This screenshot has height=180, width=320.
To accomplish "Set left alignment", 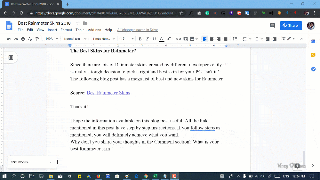I will [x=204, y=39].
